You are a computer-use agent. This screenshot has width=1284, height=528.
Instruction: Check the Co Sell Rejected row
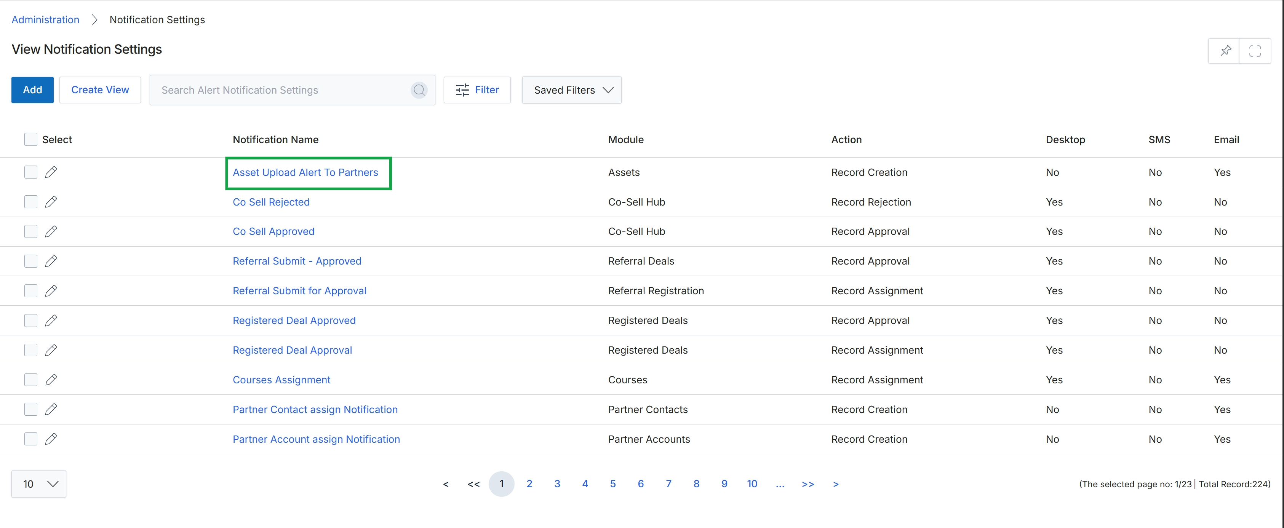click(x=31, y=202)
